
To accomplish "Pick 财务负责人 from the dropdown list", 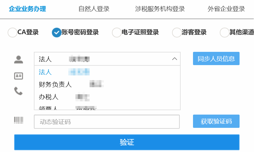I will pos(107,84).
